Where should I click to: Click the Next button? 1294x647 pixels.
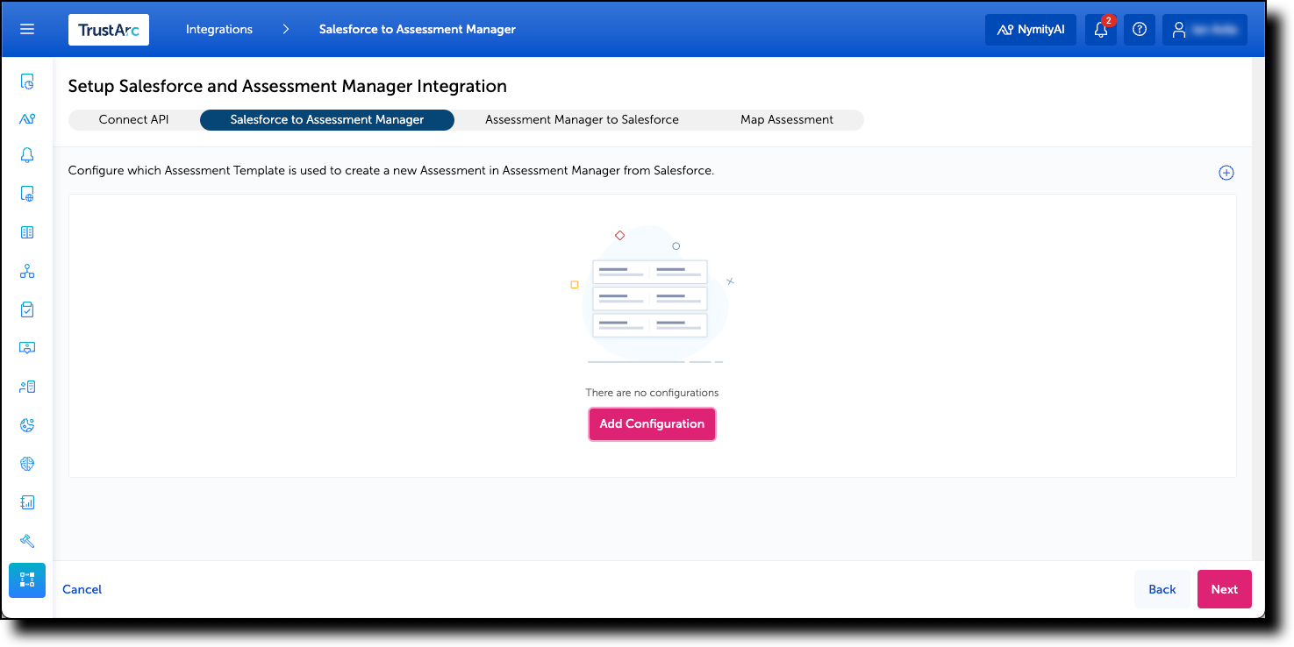click(1224, 588)
